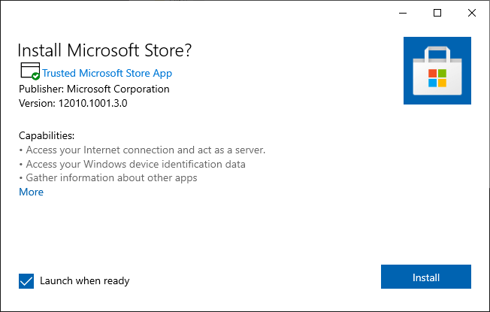Viewport: 490px width, 312px height.
Task: Click the 'Install Microsoft Store?' heading
Action: (x=104, y=50)
